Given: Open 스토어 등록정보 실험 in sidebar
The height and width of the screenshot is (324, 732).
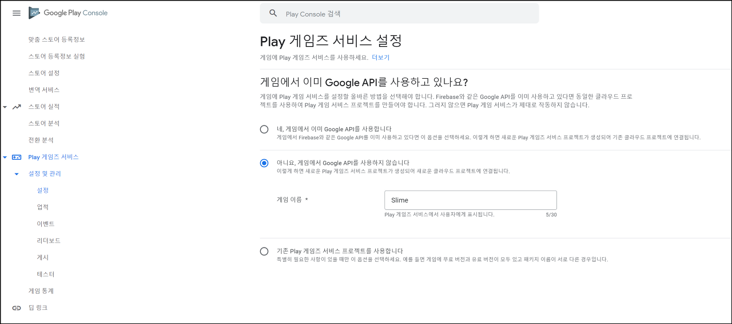Looking at the screenshot, I should 57,56.
